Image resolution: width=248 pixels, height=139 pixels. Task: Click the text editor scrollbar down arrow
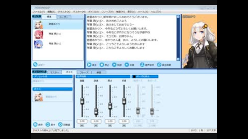coord(178,59)
